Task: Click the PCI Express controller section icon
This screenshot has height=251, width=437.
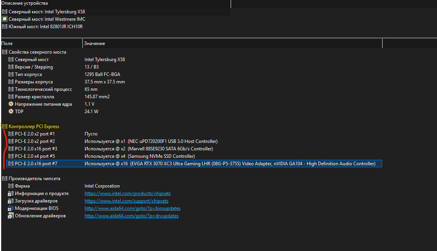Action: pyautogui.click(x=5, y=126)
